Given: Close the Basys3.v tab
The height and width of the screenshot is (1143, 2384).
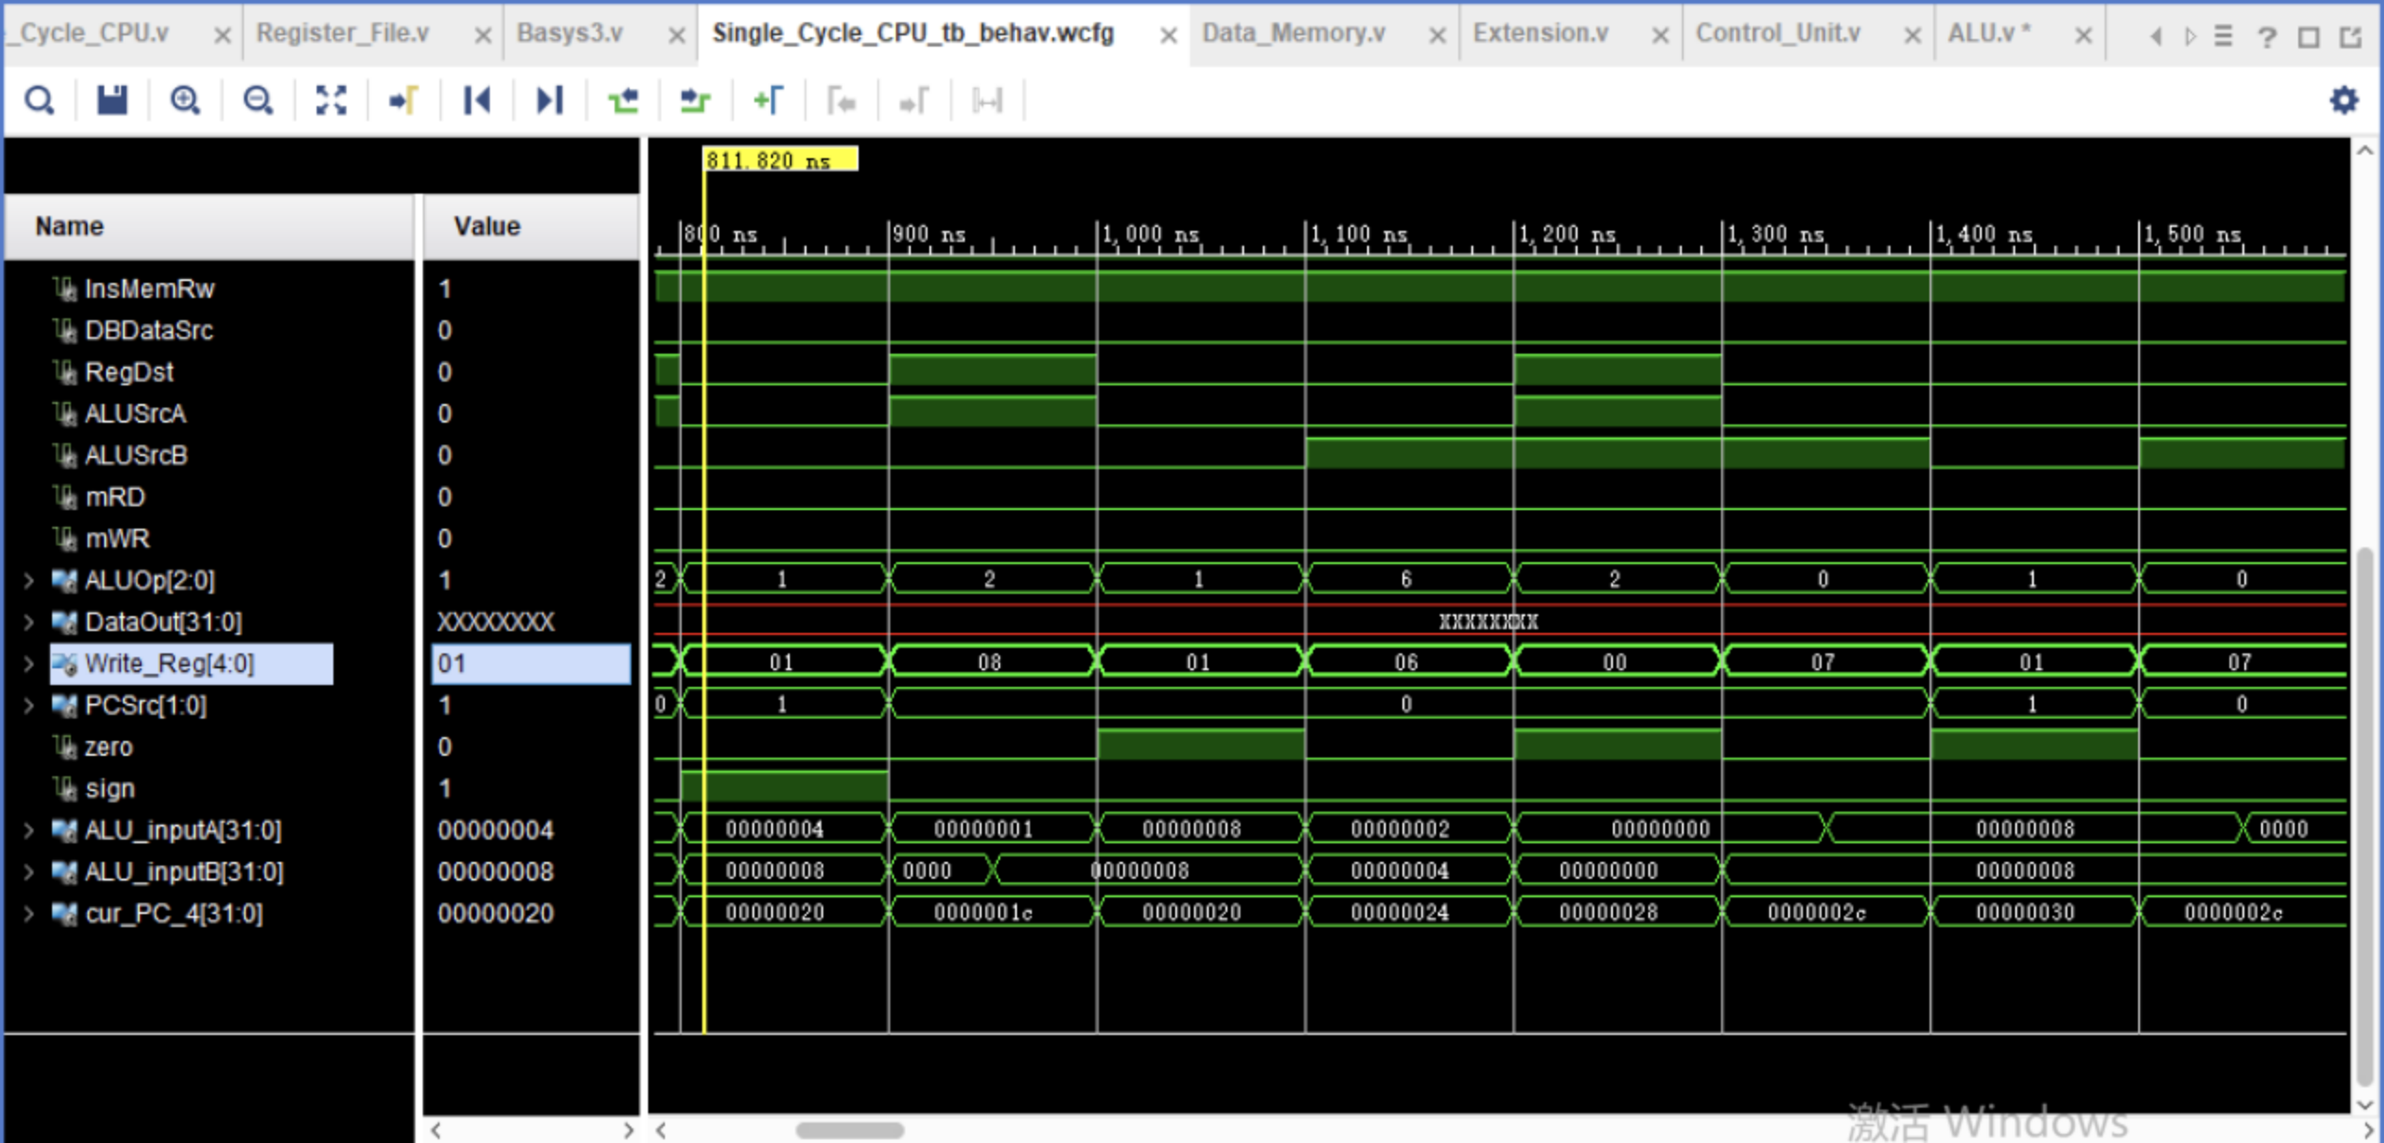Looking at the screenshot, I should point(677,35).
